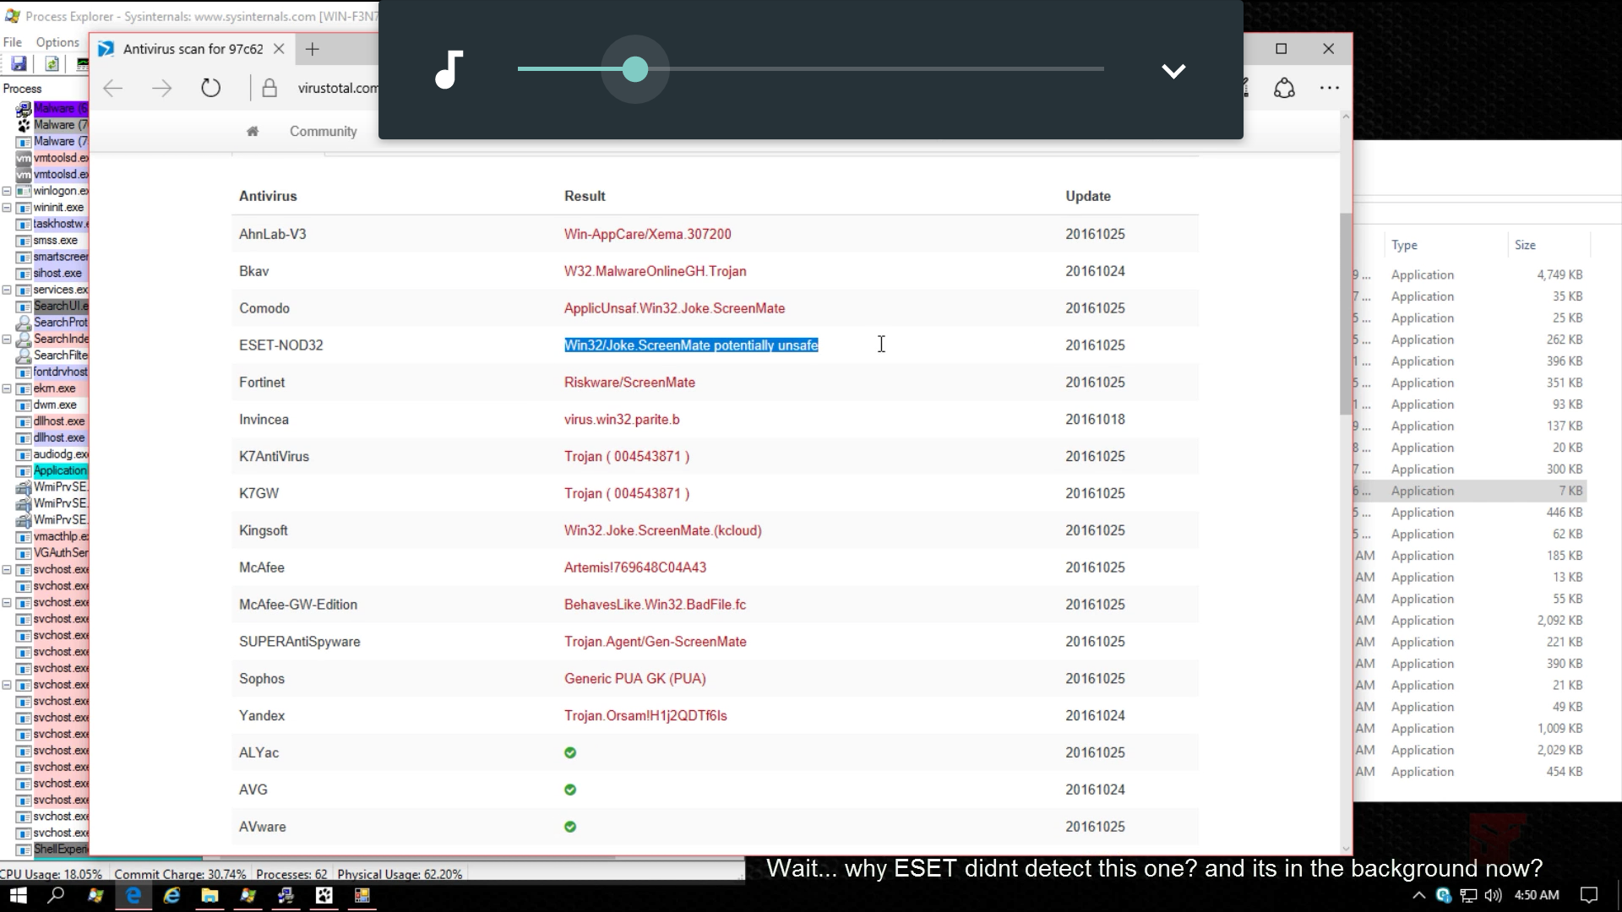Go back in the Edge browser
Viewport: 1622px width, 912px height.
tap(112, 88)
